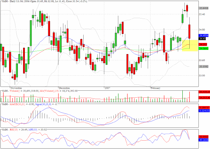The height and width of the screenshot is (149, 210).
Task: Click the December date axis label
Action: tap(64, 88)
